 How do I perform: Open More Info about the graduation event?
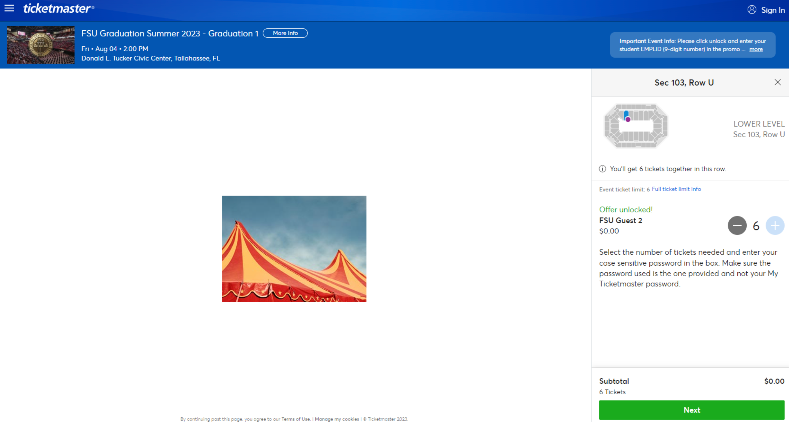285,33
